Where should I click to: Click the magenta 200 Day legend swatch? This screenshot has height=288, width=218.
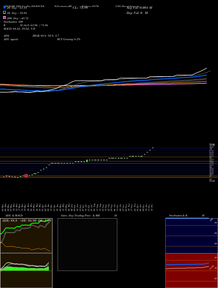4,17
